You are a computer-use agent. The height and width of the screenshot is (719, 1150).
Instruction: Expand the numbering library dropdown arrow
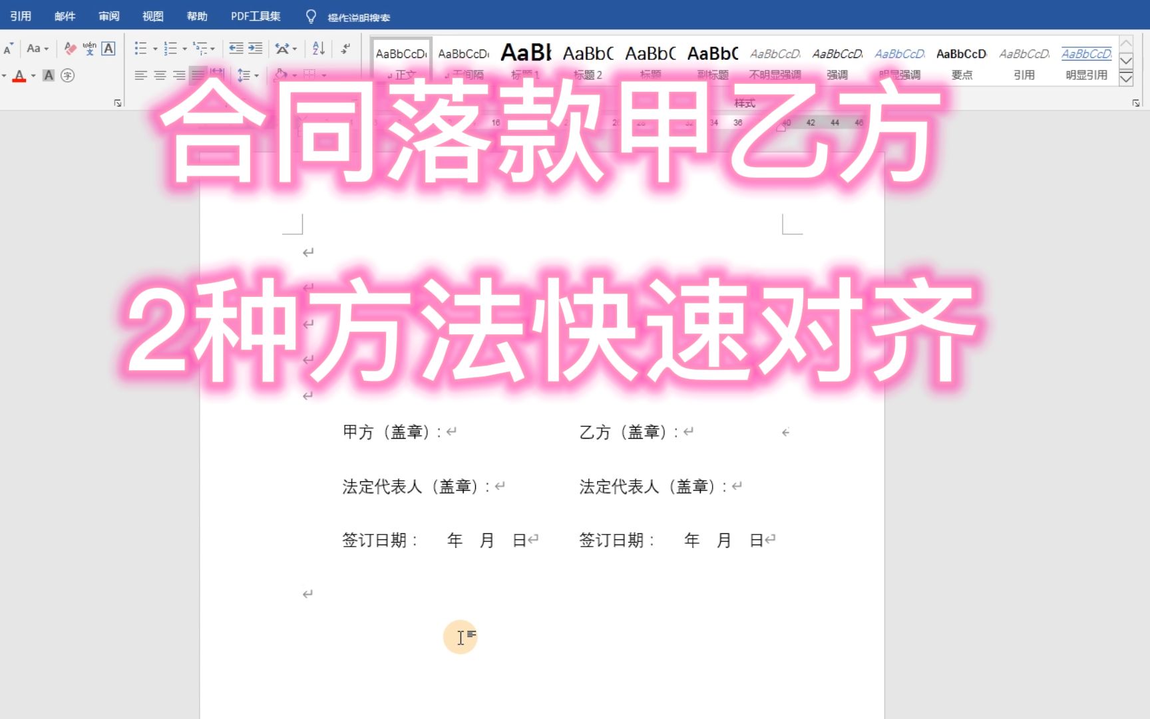coord(184,49)
